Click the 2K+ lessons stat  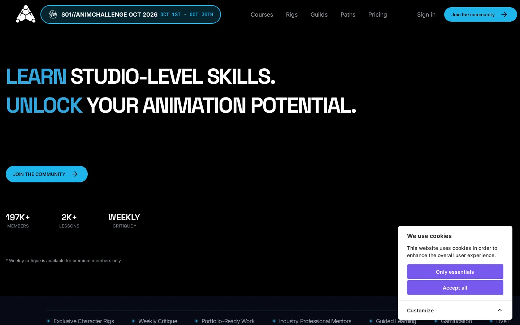point(69,221)
